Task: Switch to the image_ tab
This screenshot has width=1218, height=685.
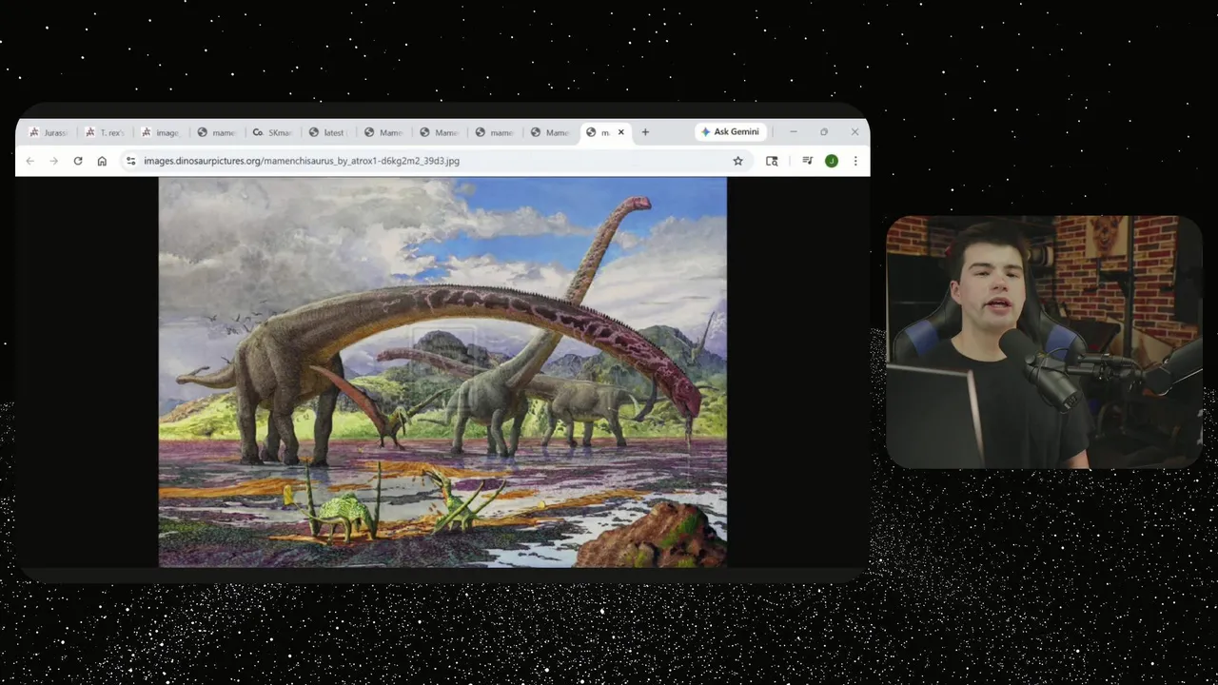Action: [160, 132]
